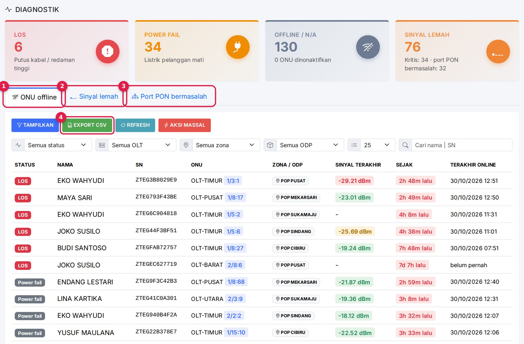Viewport: 524px width, 344px height.
Task: Click the LOS summary card
Action: (67, 51)
